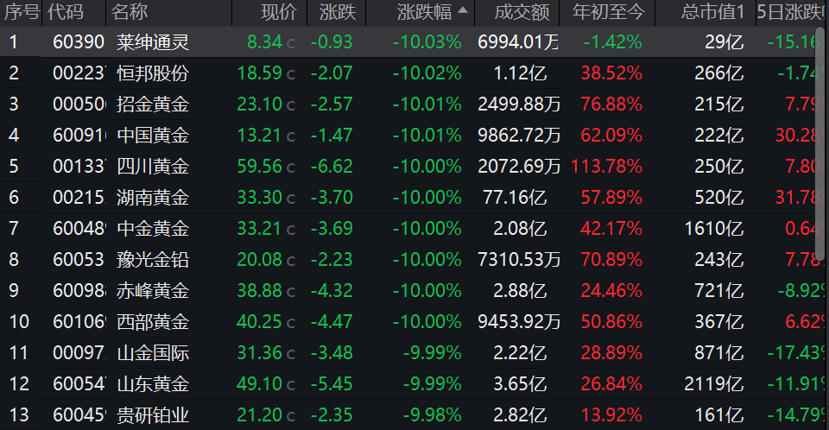
Task: Click the 名称 column header
Action: (x=130, y=12)
